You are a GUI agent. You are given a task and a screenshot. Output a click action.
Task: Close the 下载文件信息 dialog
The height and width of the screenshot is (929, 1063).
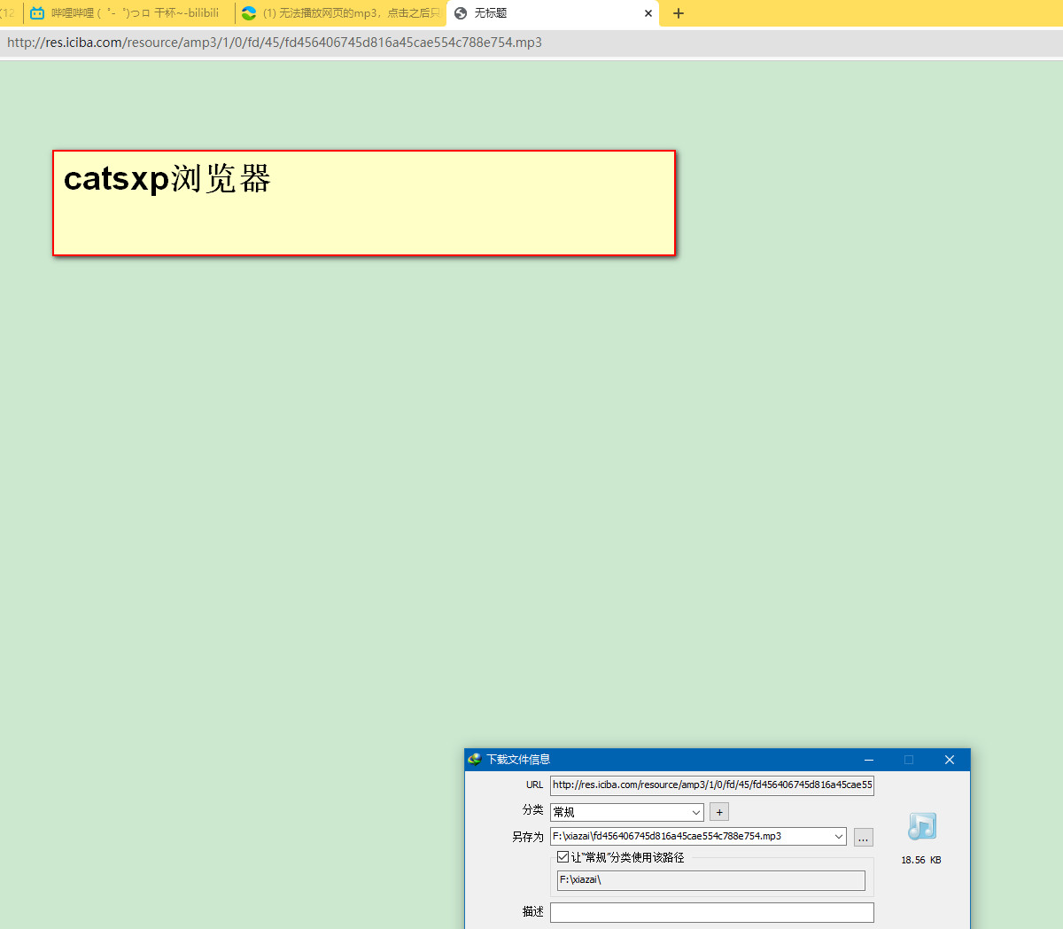[950, 760]
